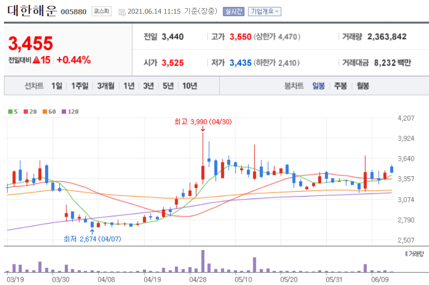Select the 1주일 line chart tab

coord(80,86)
